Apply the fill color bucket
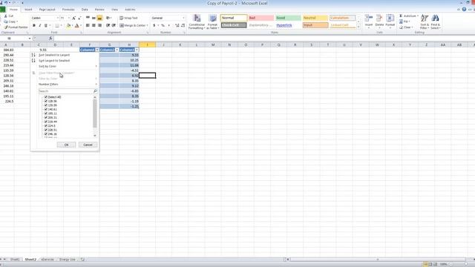This screenshot has width=475, height=267. (x=68, y=25)
